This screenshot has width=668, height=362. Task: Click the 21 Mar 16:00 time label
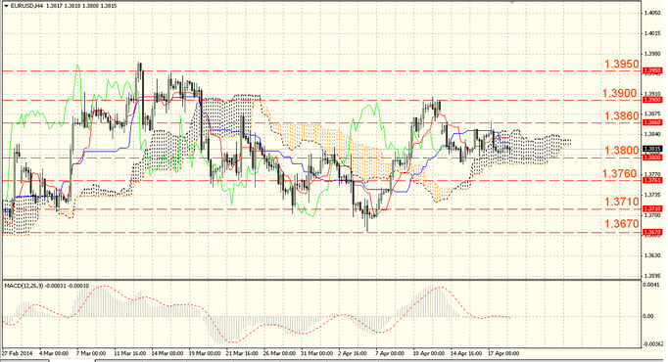click(x=242, y=353)
